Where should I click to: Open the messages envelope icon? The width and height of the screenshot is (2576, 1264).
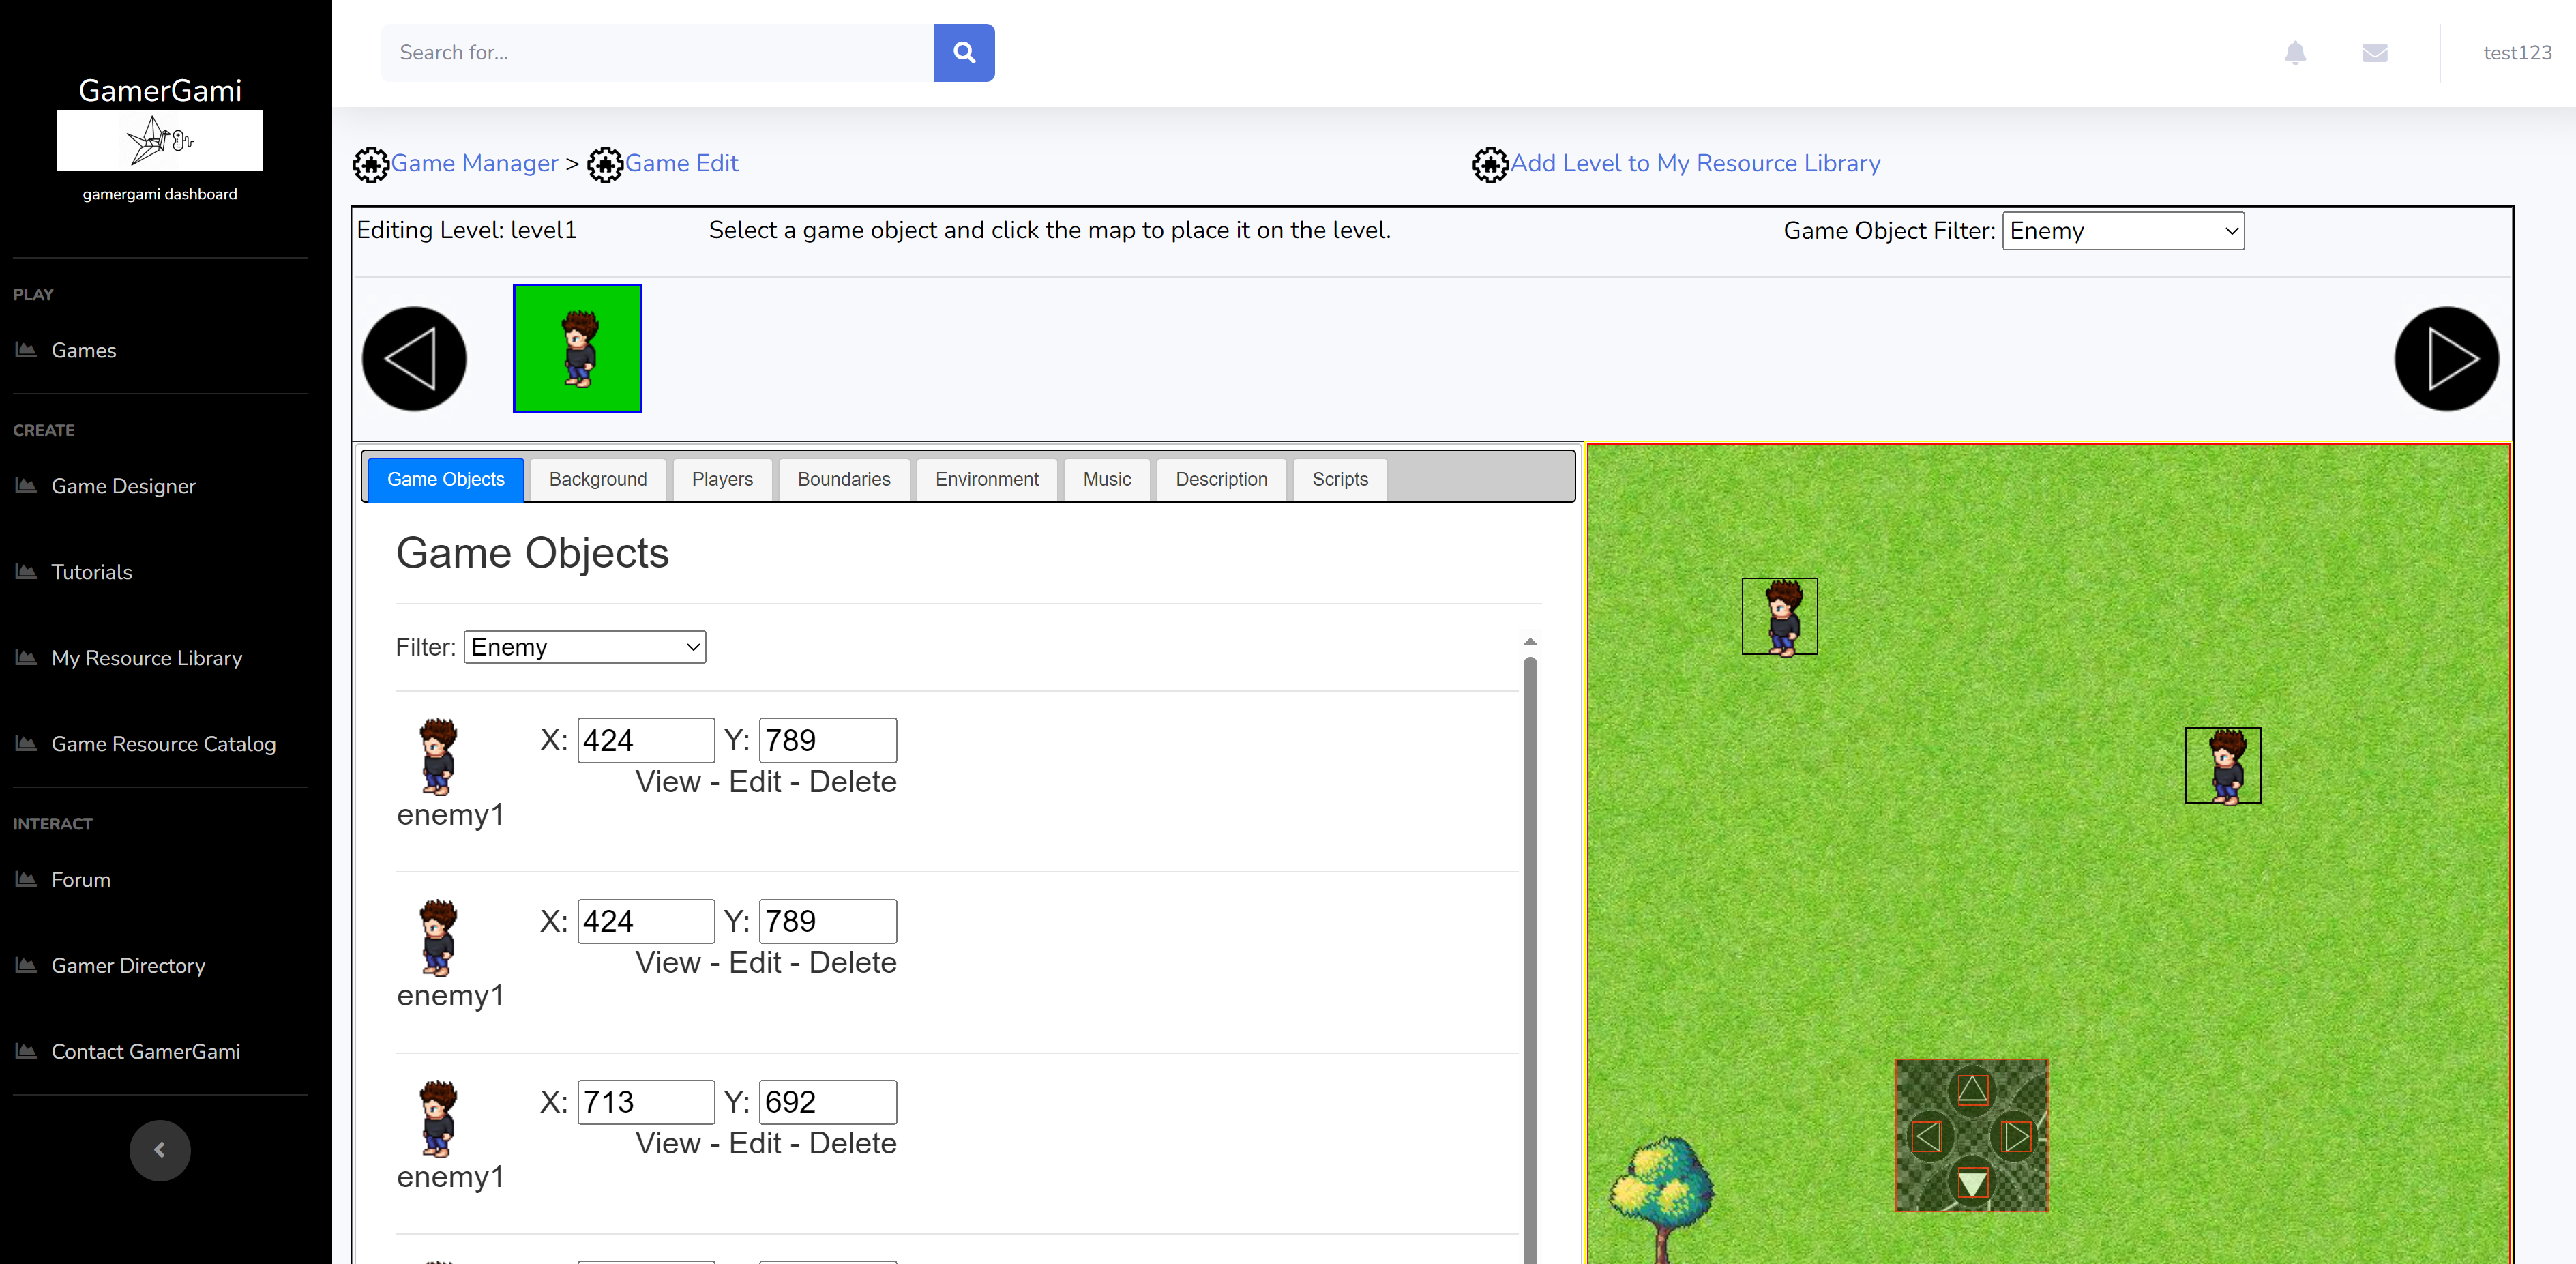pos(2374,52)
